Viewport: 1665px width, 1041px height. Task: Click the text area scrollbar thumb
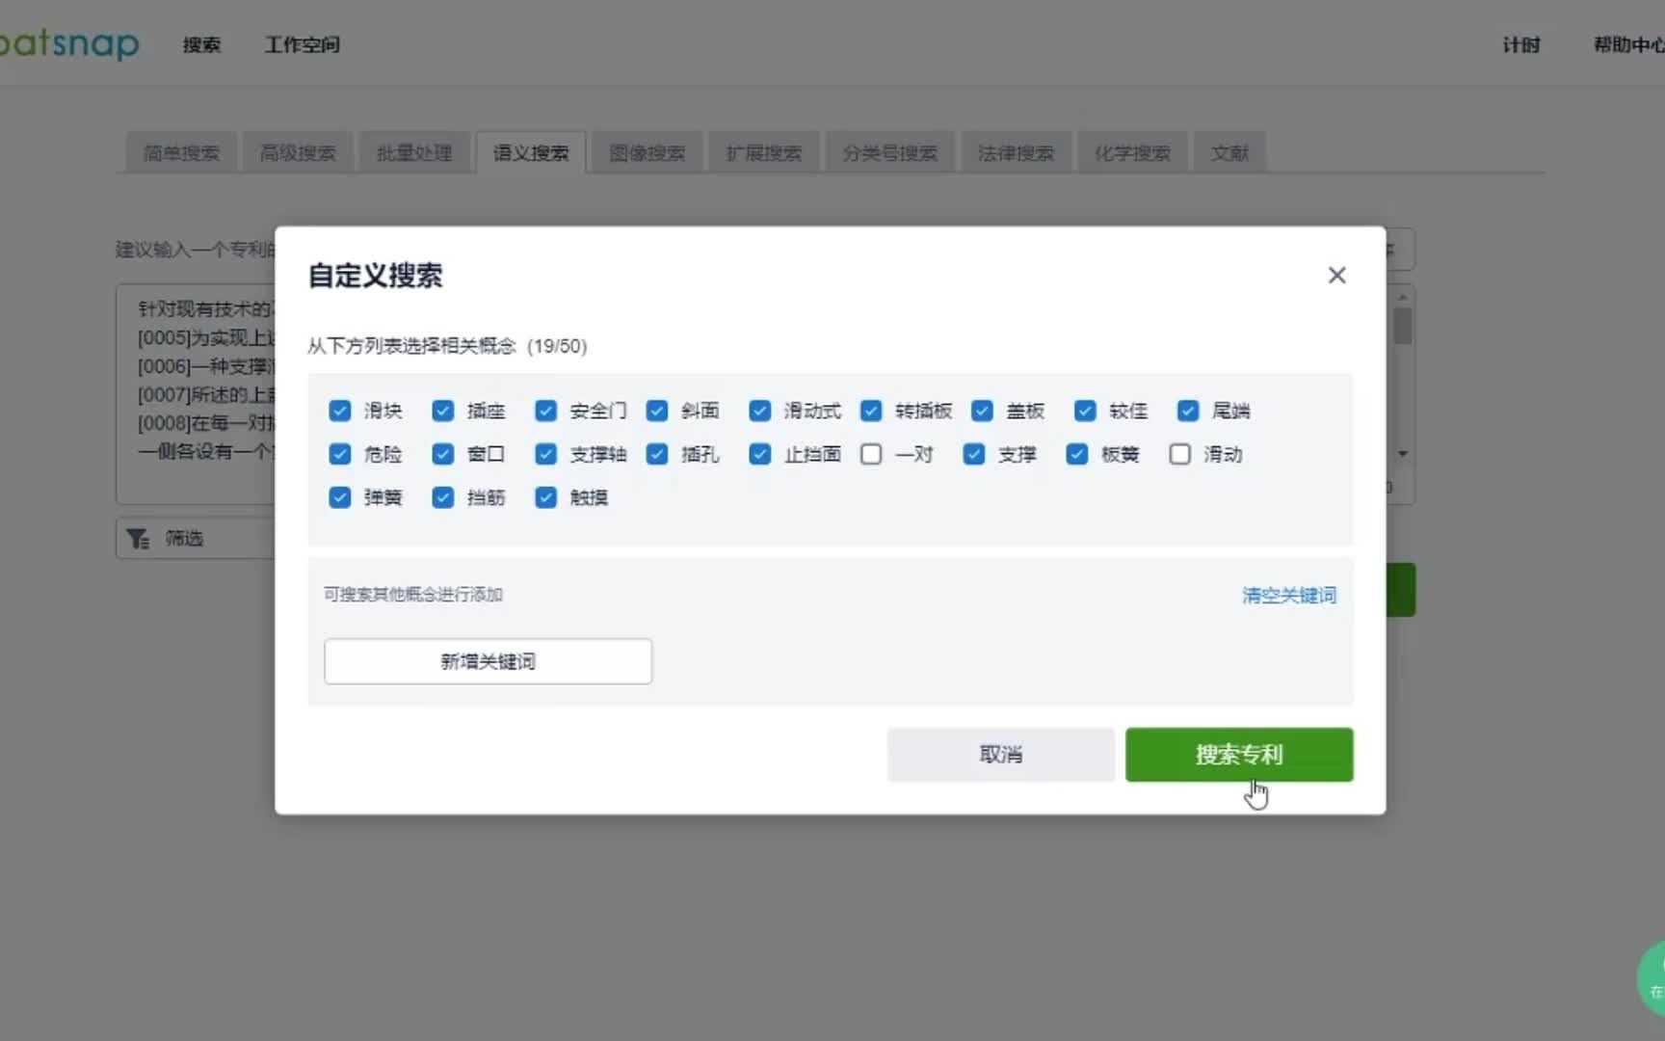click(1403, 326)
